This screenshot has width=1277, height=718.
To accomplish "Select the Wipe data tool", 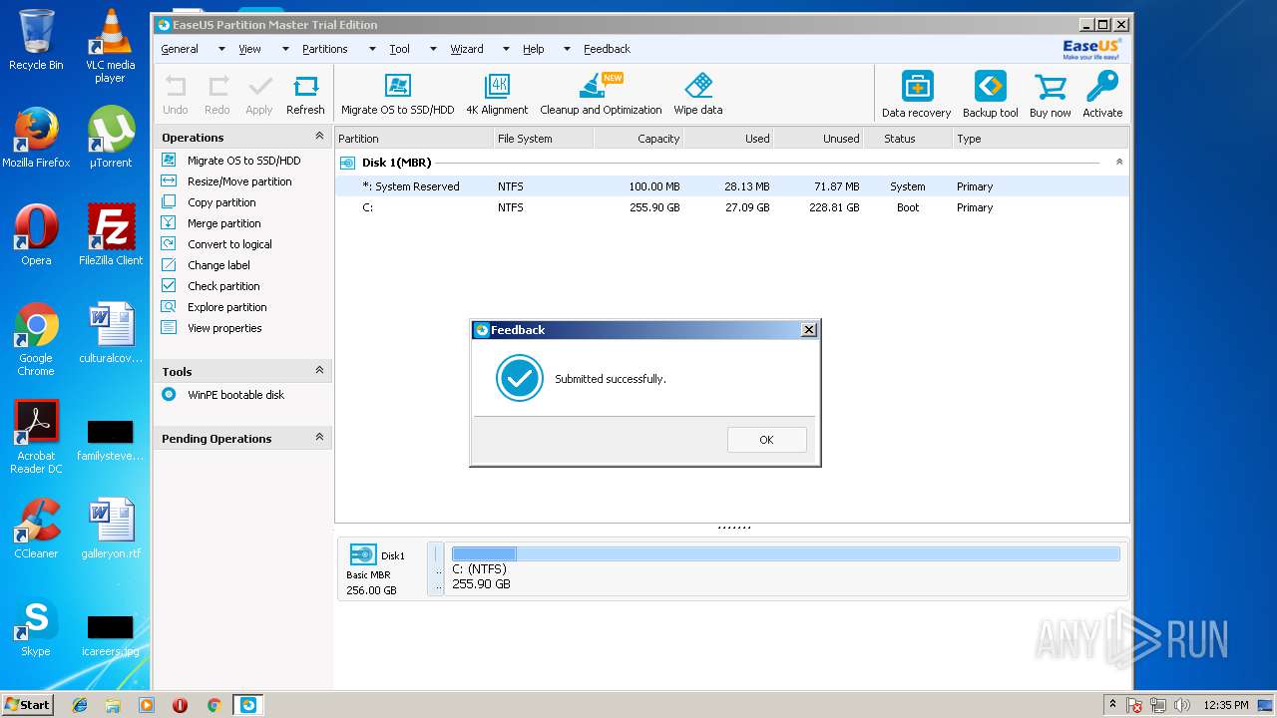I will [698, 95].
